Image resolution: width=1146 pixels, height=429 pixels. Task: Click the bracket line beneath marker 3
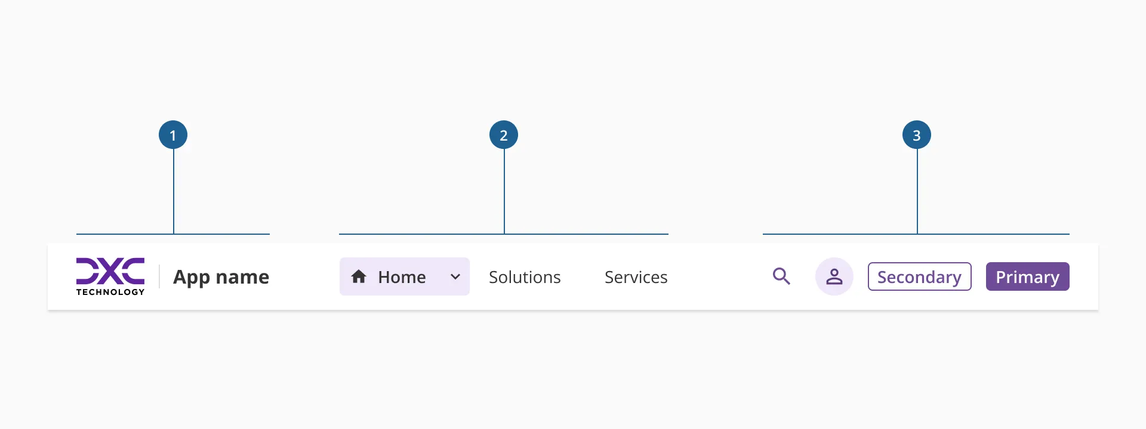coord(836,234)
